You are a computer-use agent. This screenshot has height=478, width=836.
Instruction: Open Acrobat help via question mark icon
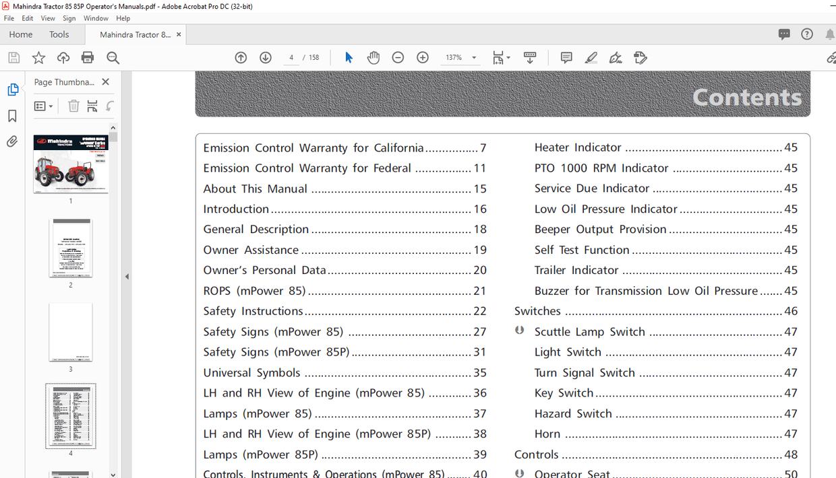(x=807, y=34)
